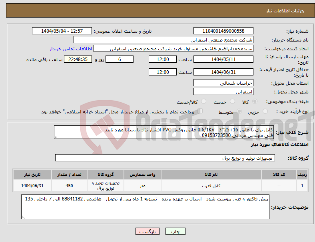Click the واحد شمارش column header

pyautogui.click(x=142, y=175)
